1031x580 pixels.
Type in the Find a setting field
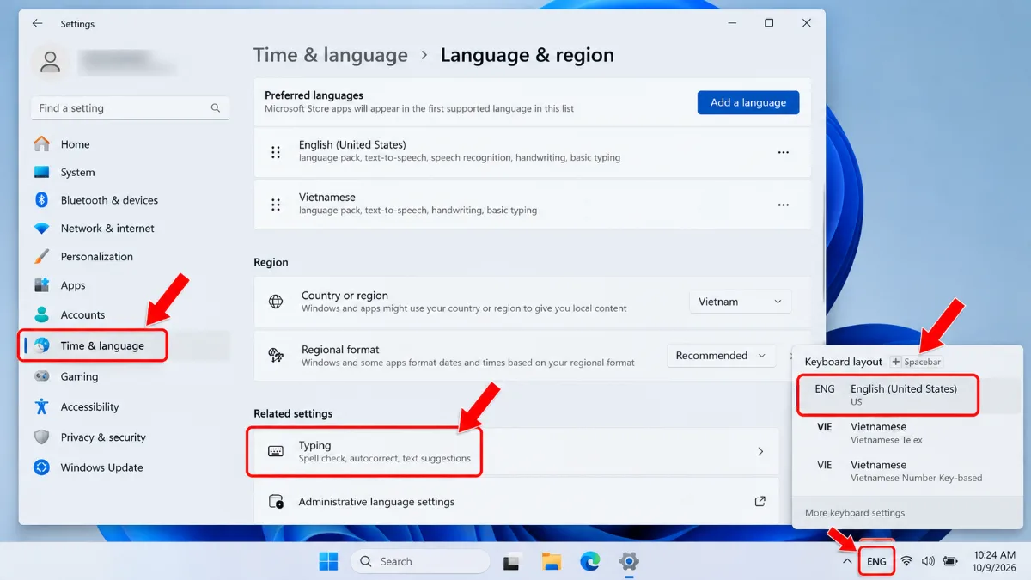point(131,108)
